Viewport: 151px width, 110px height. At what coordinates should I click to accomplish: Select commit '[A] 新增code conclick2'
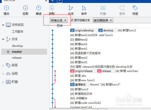click(x=85, y=103)
